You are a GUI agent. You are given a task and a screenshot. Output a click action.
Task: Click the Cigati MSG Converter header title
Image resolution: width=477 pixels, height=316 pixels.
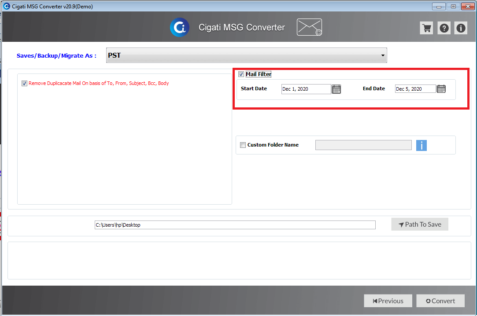[241, 27]
